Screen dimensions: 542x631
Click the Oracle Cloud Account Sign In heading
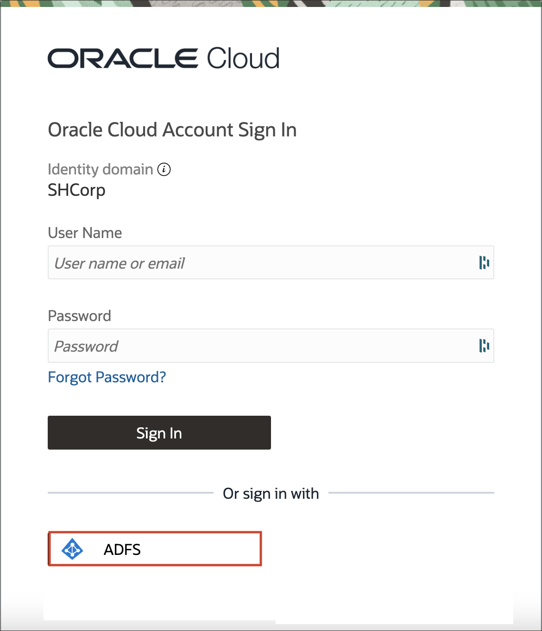click(172, 130)
